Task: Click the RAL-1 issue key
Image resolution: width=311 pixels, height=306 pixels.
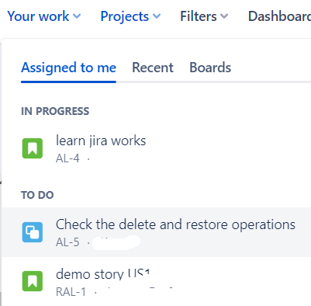Action: (x=71, y=292)
